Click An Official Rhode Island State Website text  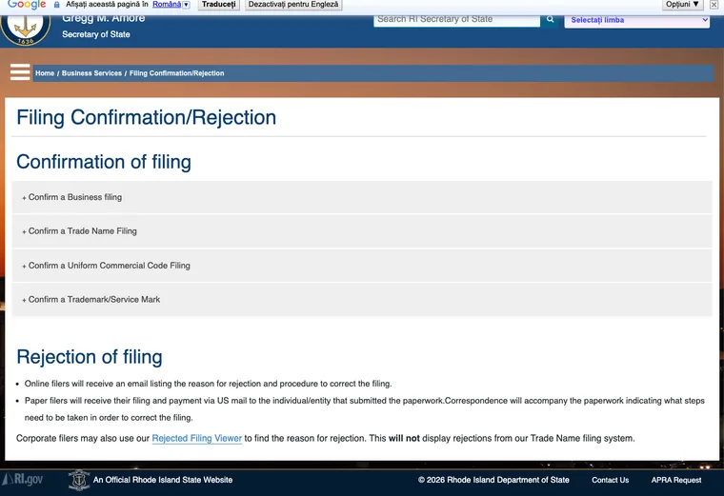[163, 480]
